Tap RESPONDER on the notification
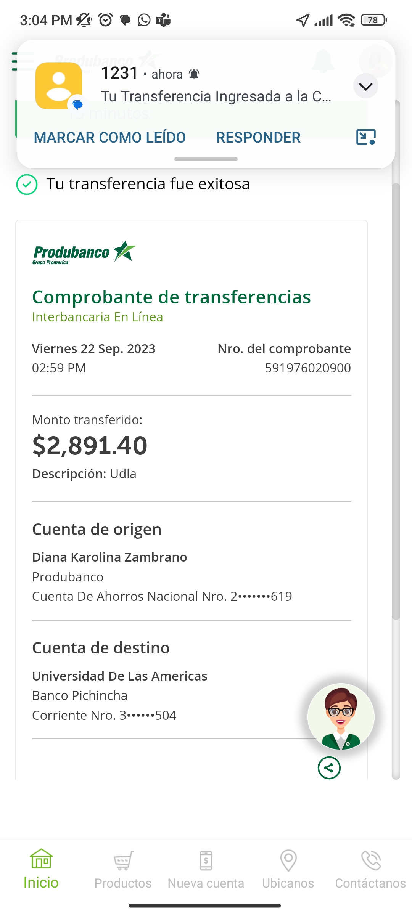This screenshot has width=412, height=915. [x=258, y=138]
